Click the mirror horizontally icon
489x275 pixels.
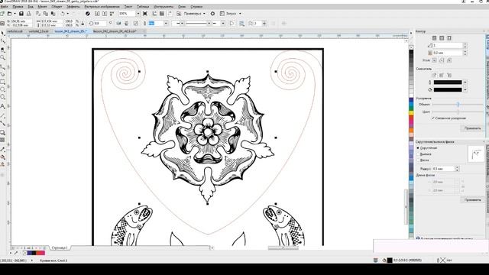coord(118,24)
